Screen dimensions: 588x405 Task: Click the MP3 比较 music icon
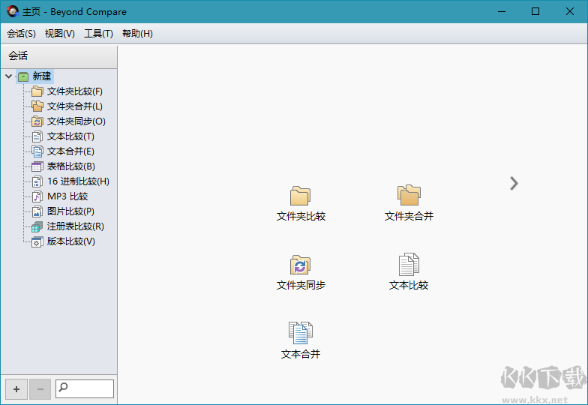tap(37, 196)
